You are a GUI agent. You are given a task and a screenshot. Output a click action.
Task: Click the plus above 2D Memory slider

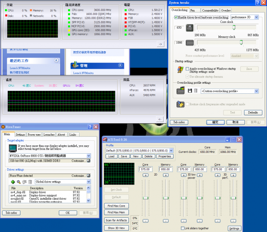pos(166,175)
